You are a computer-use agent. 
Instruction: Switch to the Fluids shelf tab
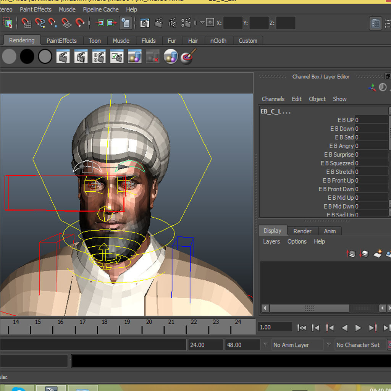149,40
